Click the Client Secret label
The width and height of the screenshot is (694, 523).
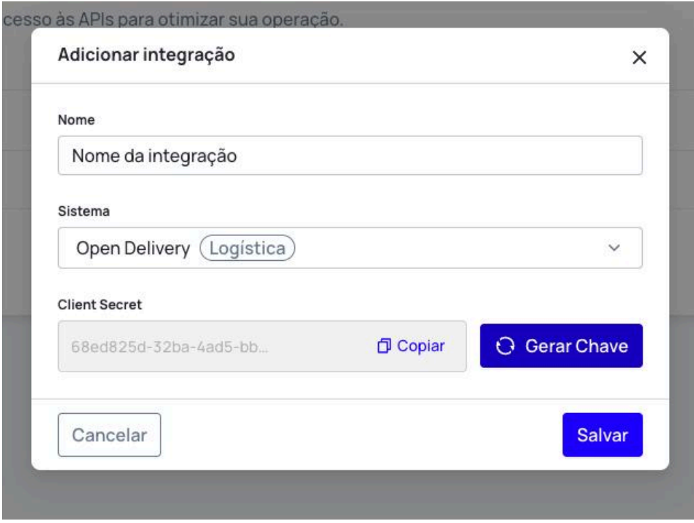tap(100, 304)
